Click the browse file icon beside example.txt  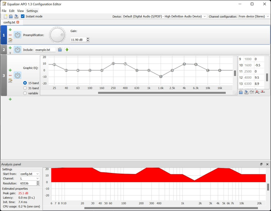60,50
